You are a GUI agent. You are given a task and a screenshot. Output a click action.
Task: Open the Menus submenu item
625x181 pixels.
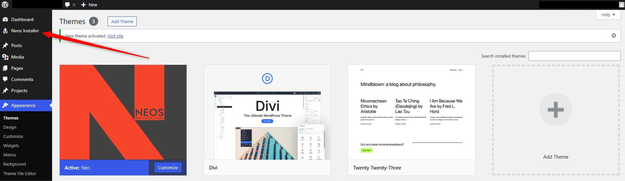point(10,155)
